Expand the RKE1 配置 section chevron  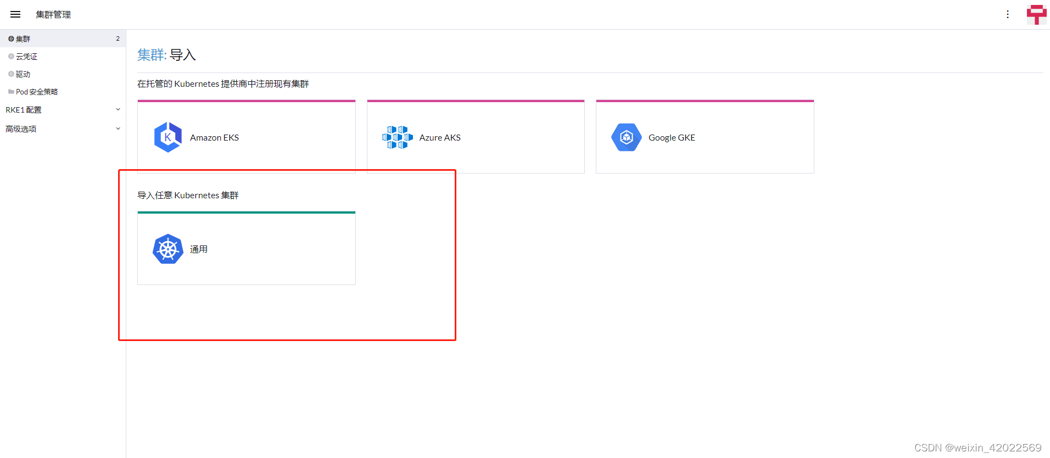(x=118, y=109)
